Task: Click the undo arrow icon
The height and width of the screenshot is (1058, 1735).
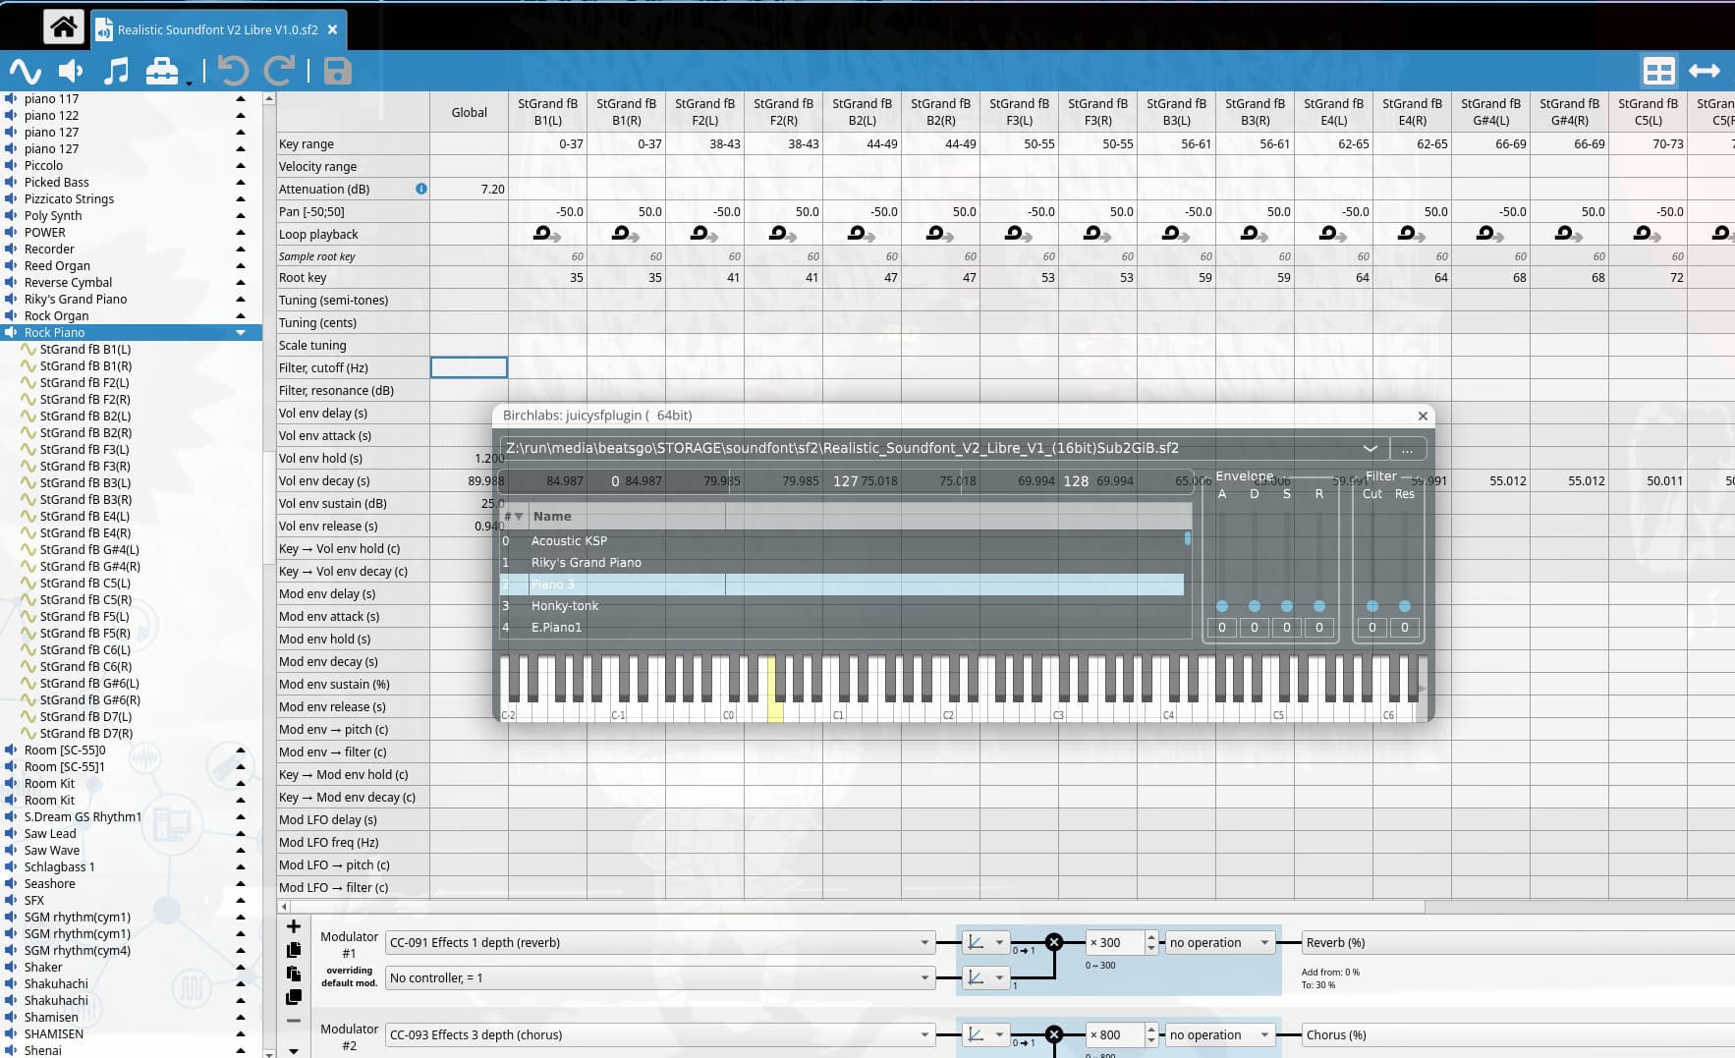Action: tap(233, 71)
